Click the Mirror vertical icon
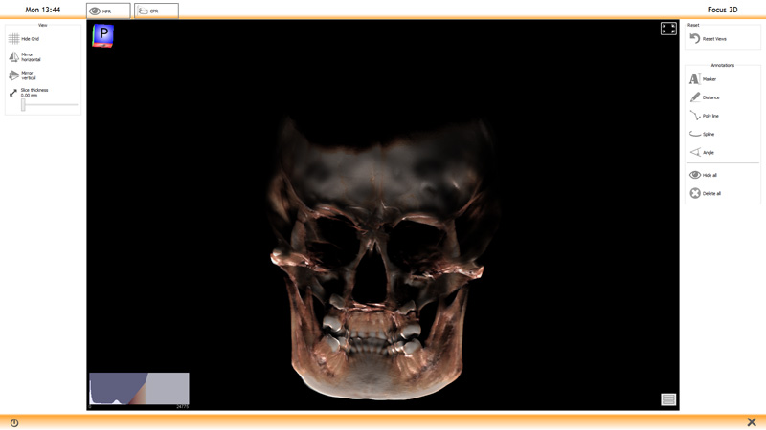This screenshot has height=430, width=766. (14, 75)
